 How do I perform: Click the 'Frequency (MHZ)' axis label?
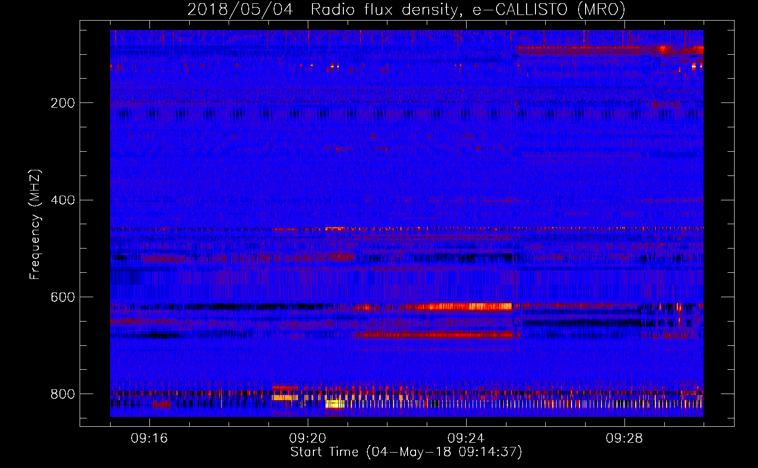point(35,225)
